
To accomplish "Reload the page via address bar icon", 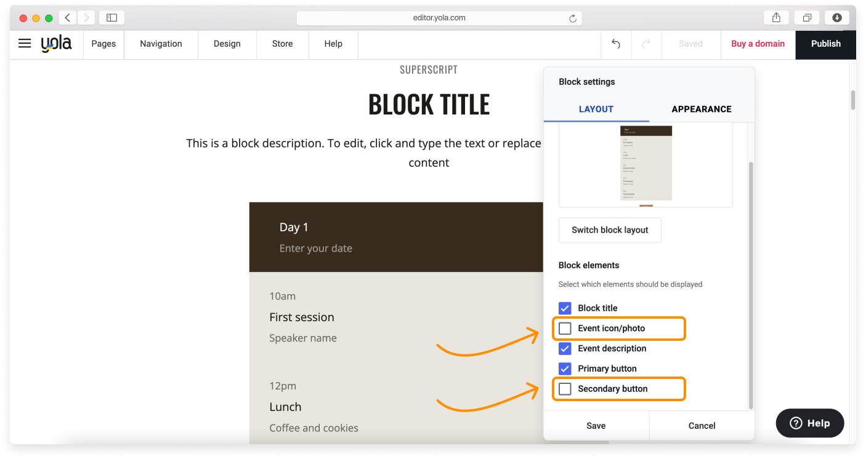I will (574, 18).
